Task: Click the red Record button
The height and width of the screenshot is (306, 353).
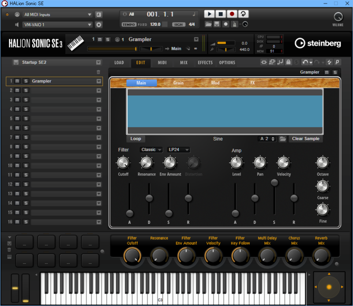Action: (x=232, y=14)
